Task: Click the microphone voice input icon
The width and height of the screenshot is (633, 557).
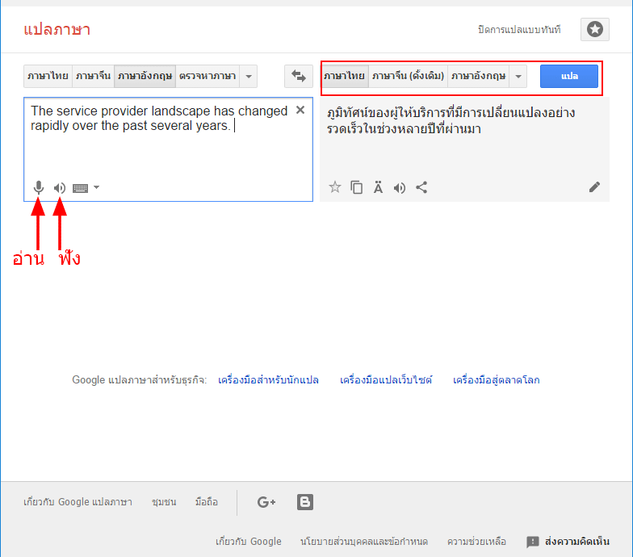Action: tap(39, 187)
